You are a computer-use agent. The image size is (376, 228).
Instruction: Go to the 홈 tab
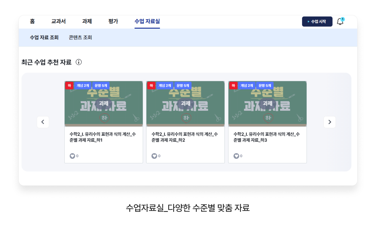[32, 21]
